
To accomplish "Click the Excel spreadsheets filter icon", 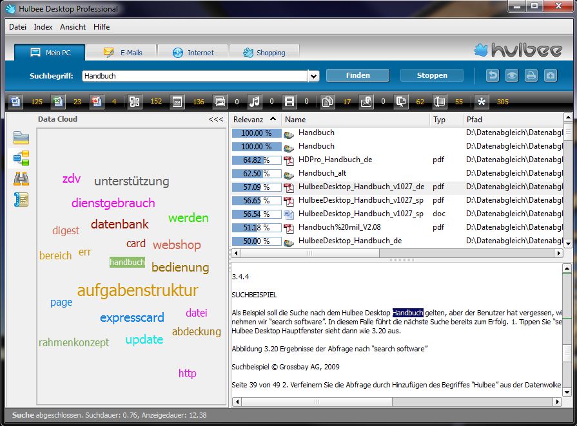I will coord(58,101).
